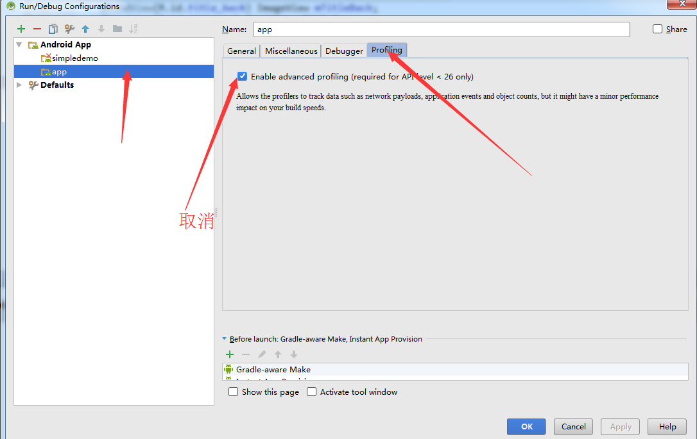
Task: Collapse the Android App tree node
Action: coord(20,44)
